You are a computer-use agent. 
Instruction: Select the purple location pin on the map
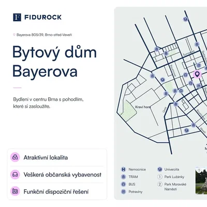click(197, 75)
